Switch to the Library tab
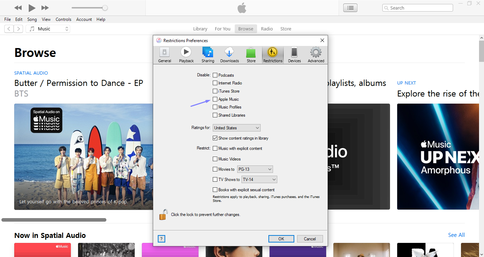This screenshot has width=484, height=257. tap(200, 29)
